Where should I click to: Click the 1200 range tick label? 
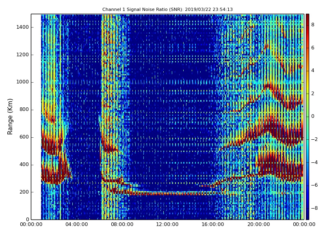(23, 55)
